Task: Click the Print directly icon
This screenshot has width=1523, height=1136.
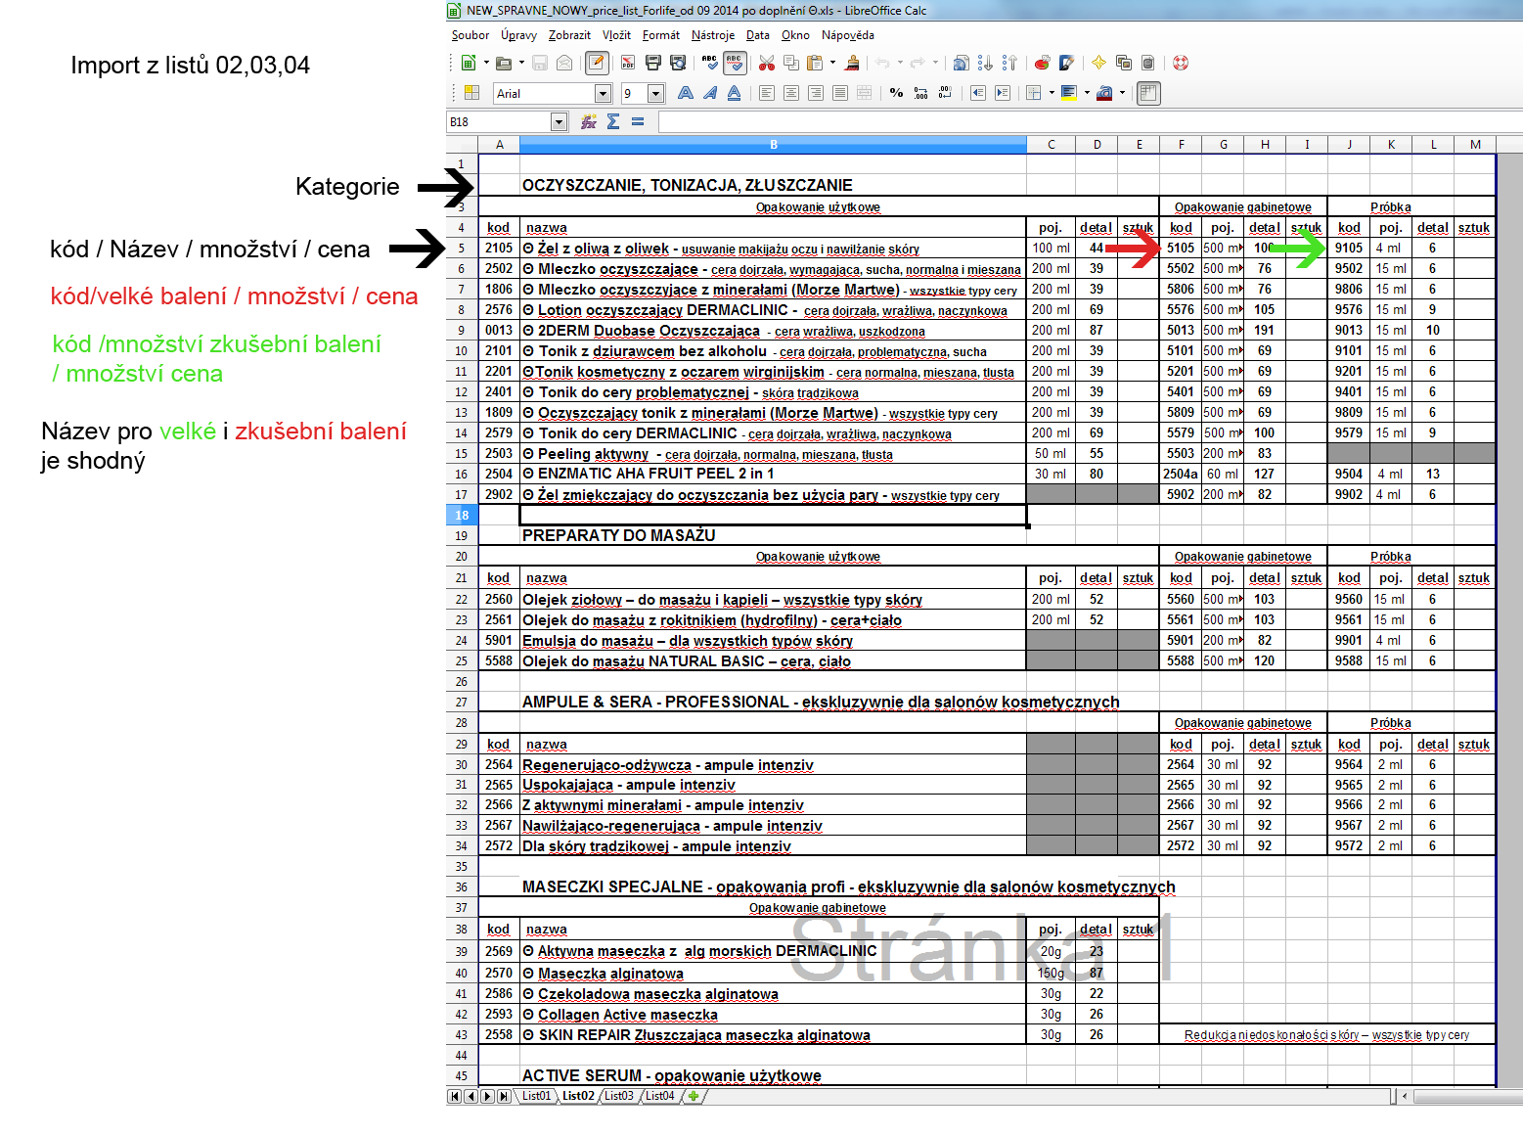Action: pyautogui.click(x=653, y=63)
